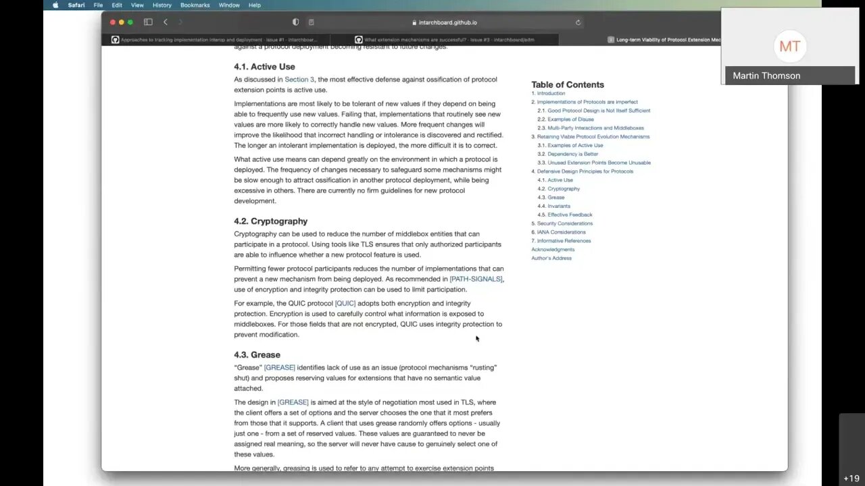
Task: Show the +19 additional participants
Action: (851, 478)
